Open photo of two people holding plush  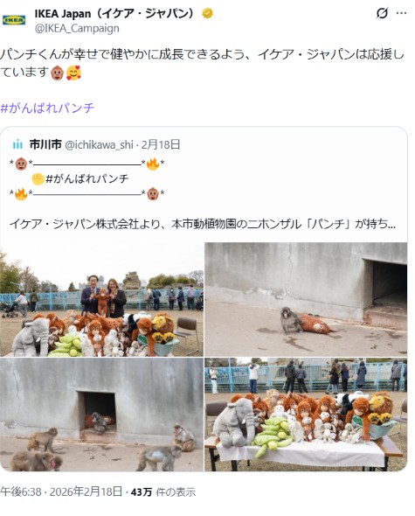coord(101,299)
